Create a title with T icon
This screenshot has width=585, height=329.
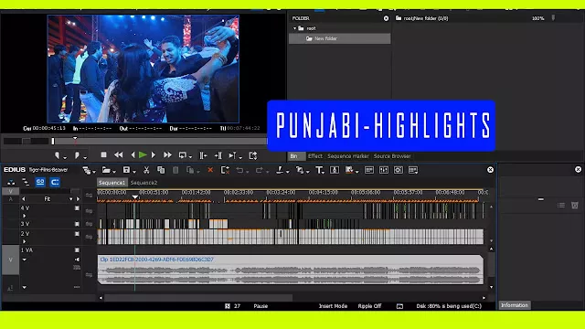click(319, 170)
